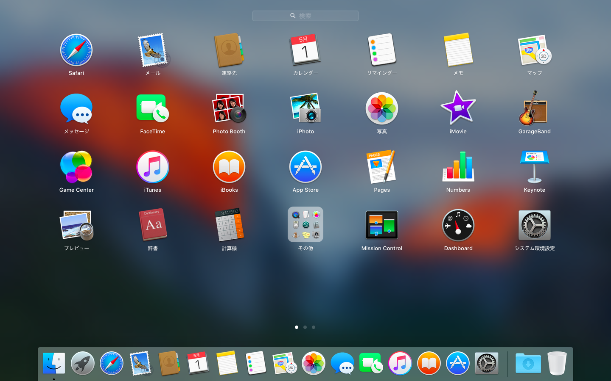This screenshot has height=381, width=611.
Task: Go to the second Launchpad page dot
Action: pos(305,327)
